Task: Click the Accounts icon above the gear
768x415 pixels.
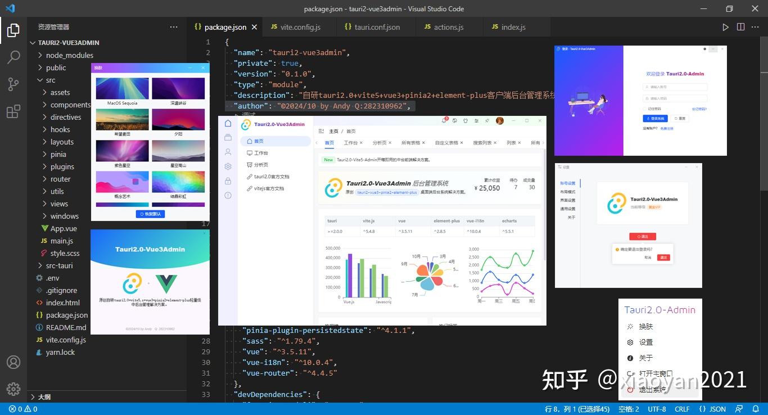Action: click(13, 362)
